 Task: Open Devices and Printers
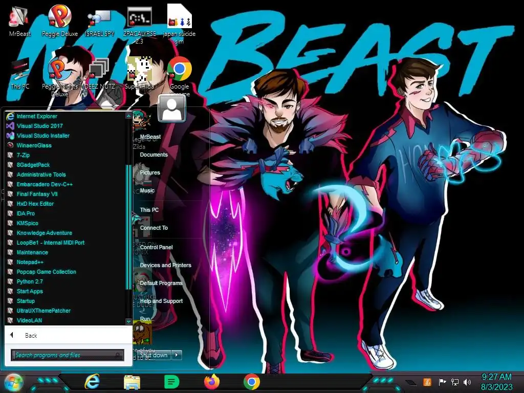click(165, 266)
